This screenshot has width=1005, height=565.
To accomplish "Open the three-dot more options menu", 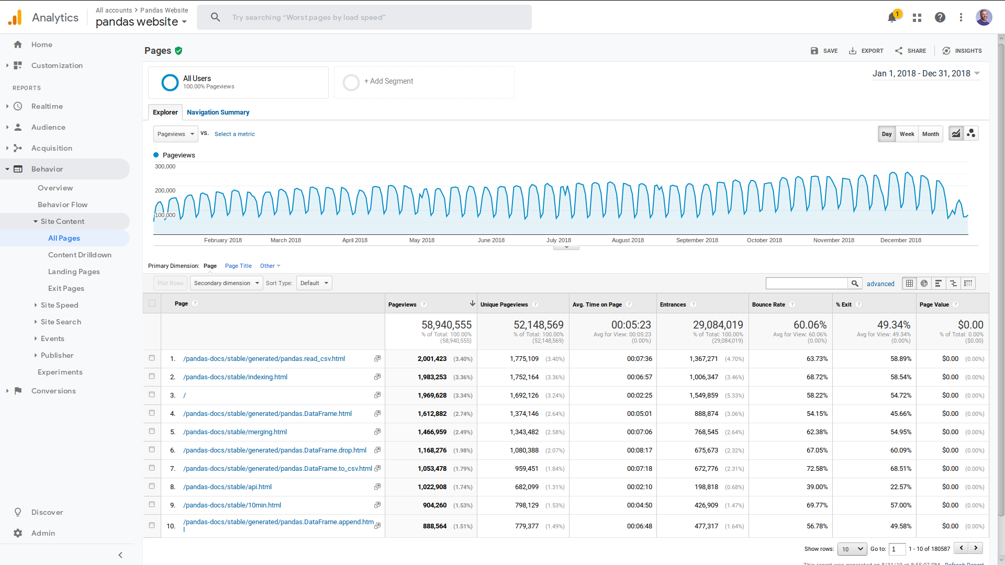I will point(961,17).
